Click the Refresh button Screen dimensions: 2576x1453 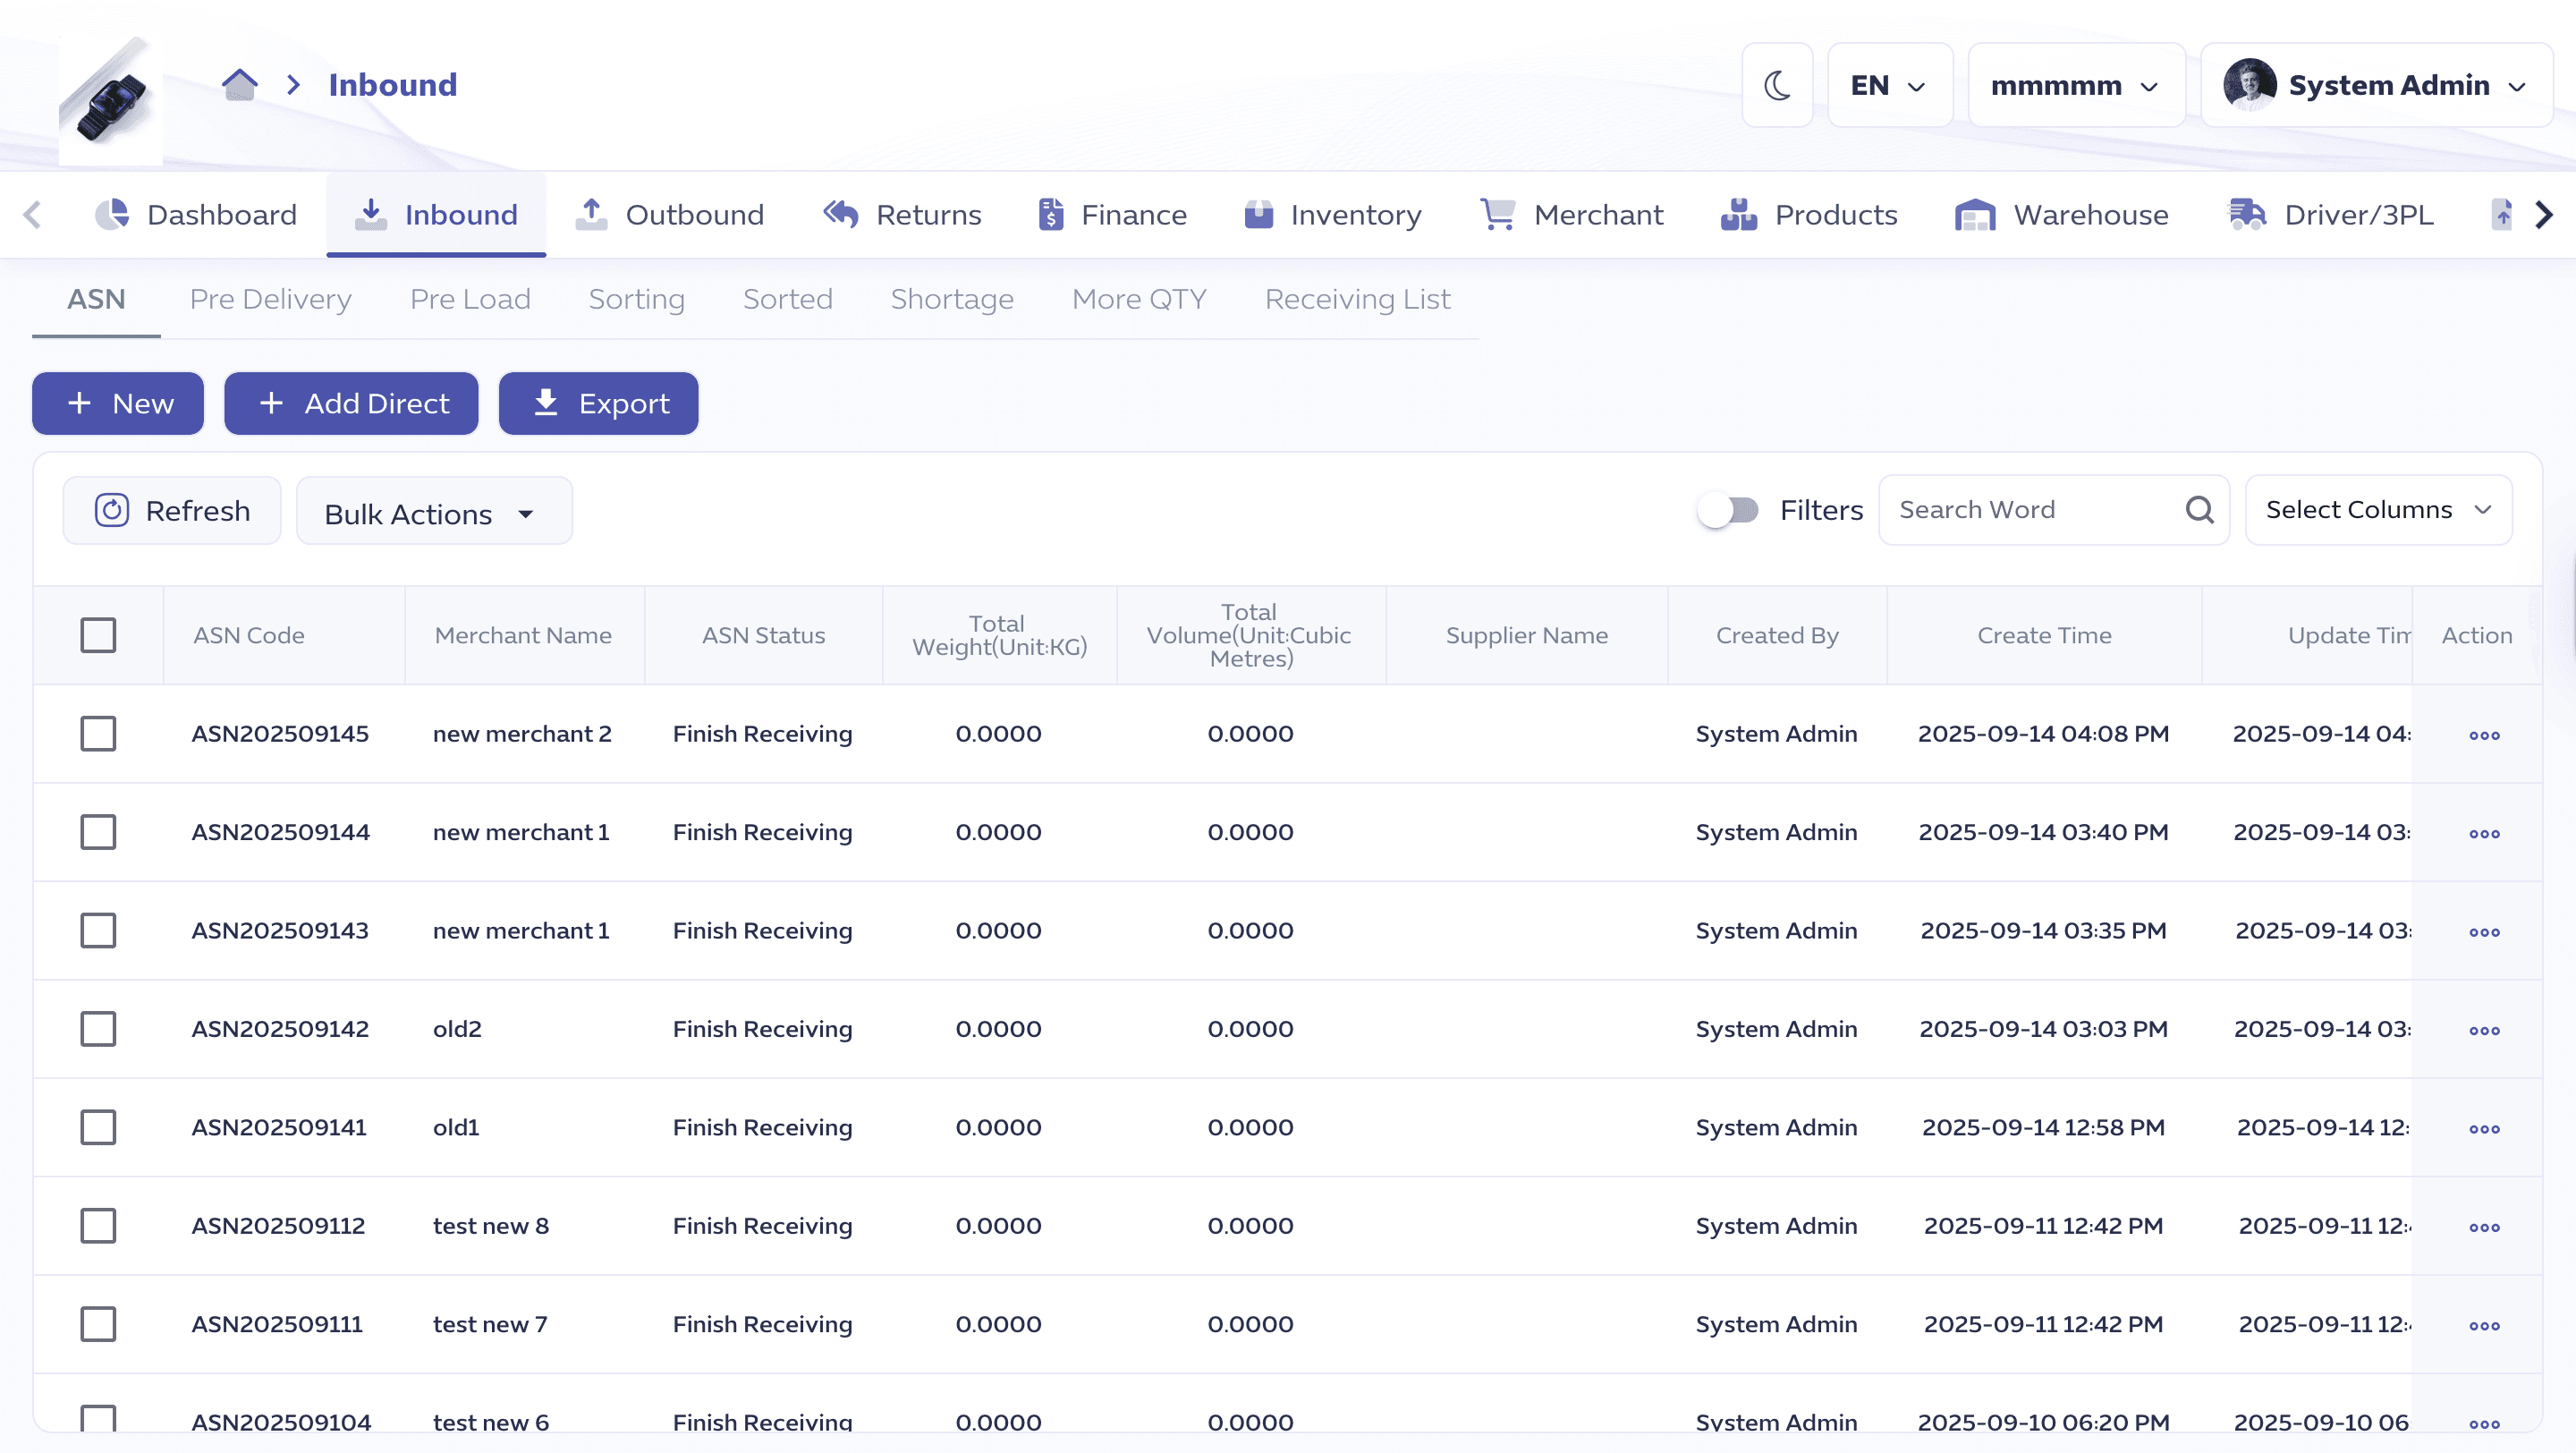pos(172,511)
